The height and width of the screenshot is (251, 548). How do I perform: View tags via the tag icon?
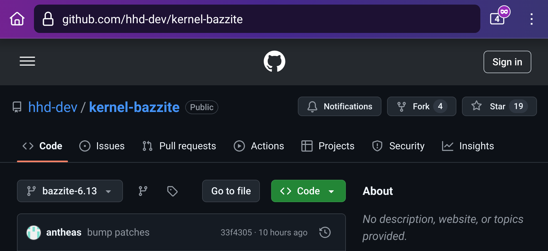(172, 191)
